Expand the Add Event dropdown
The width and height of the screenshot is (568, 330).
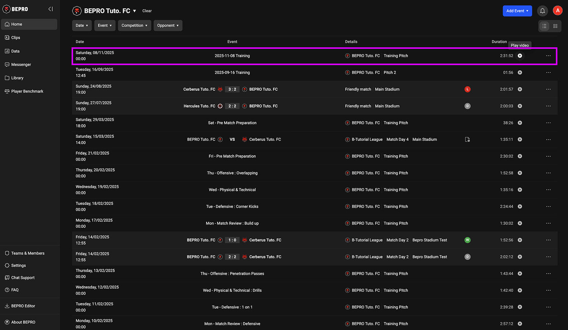(x=517, y=11)
